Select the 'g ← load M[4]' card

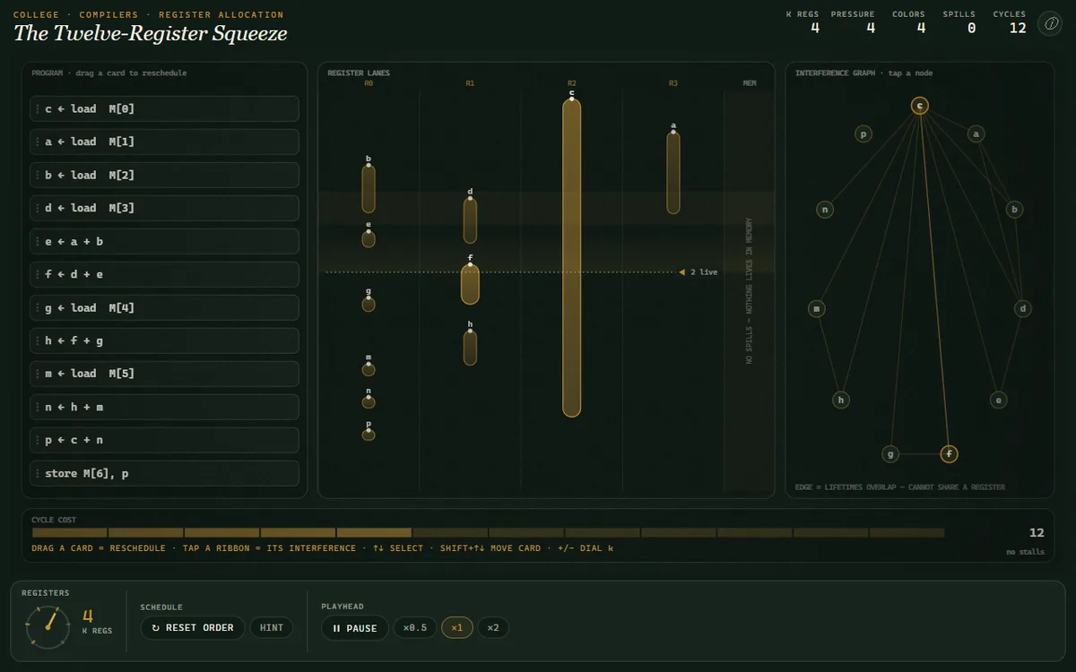(164, 307)
